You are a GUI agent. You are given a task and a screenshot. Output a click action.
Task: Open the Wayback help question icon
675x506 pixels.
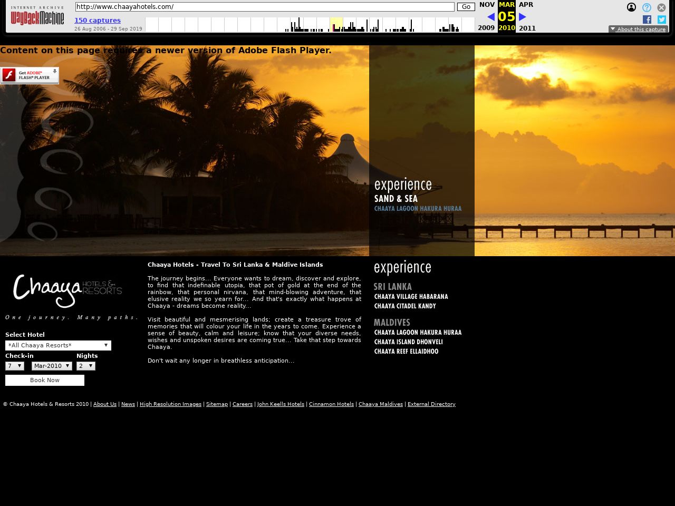click(x=647, y=7)
